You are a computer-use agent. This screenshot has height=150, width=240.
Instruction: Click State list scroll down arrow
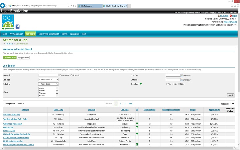pyautogui.click(x=57, y=94)
